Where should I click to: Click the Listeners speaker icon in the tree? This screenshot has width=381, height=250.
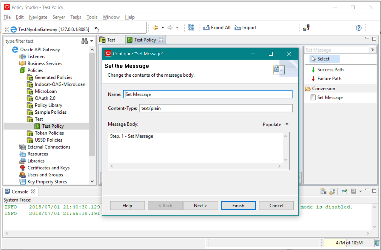23,57
